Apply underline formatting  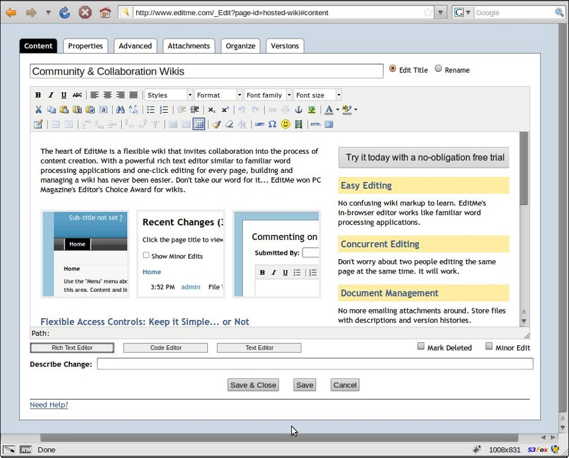[x=64, y=95]
